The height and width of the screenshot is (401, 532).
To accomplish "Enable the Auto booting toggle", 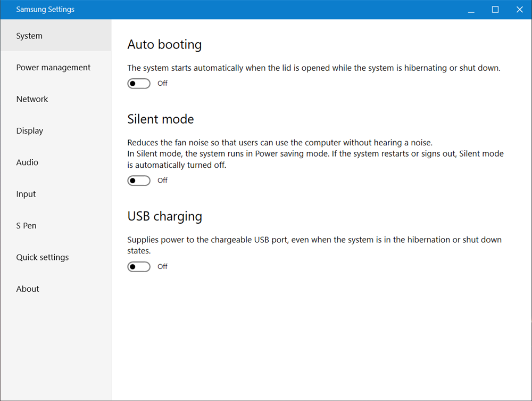I will click(139, 84).
